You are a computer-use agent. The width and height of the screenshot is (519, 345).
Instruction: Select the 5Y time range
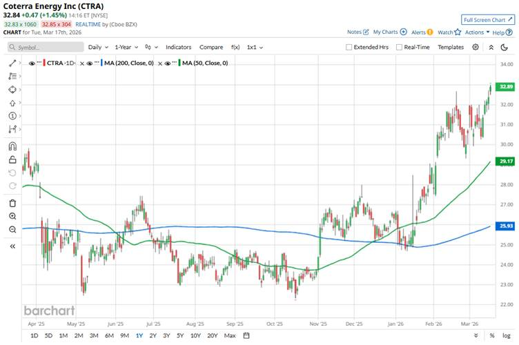click(x=180, y=335)
